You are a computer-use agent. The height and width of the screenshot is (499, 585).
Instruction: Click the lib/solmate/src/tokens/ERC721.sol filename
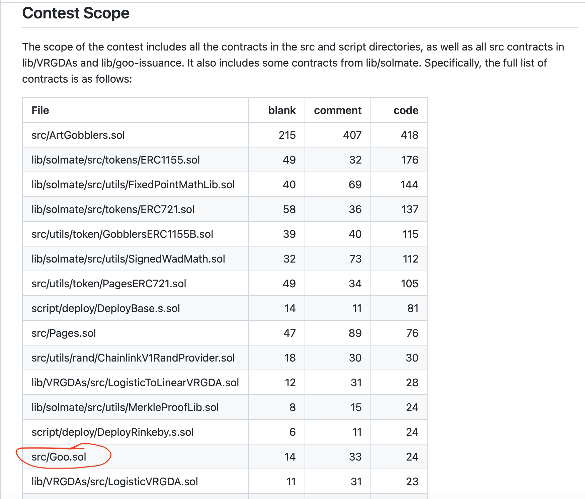point(113,209)
